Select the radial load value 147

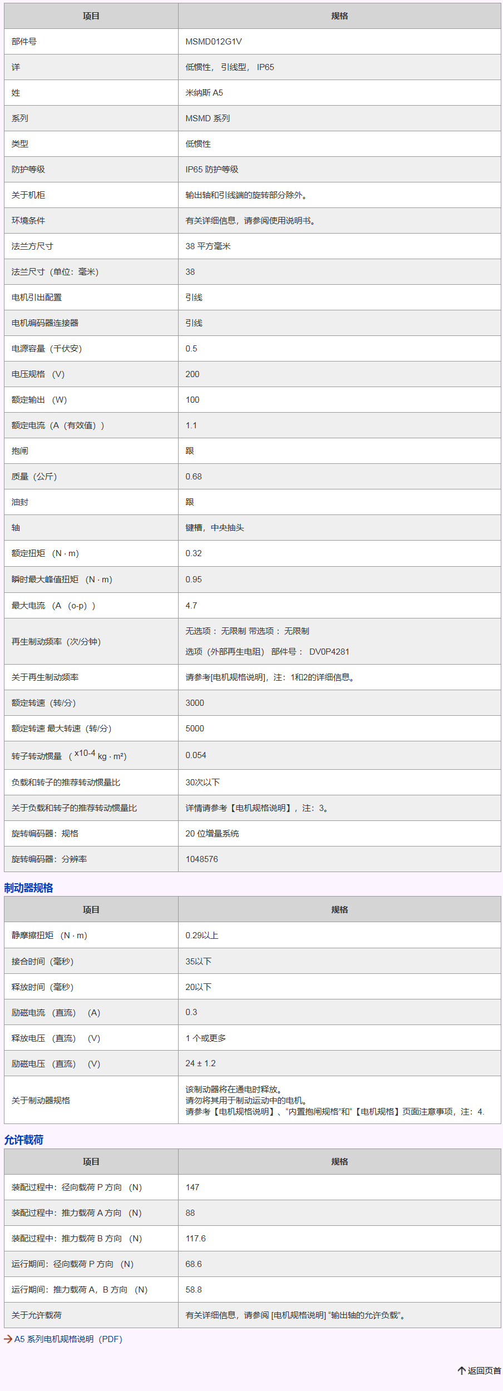coord(193,1187)
